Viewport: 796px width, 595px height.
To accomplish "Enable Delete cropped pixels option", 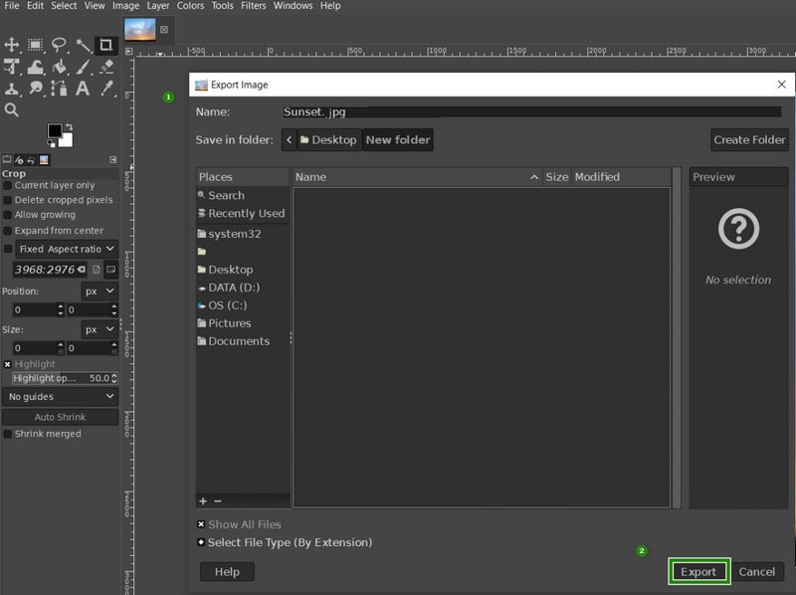I will tap(7, 199).
